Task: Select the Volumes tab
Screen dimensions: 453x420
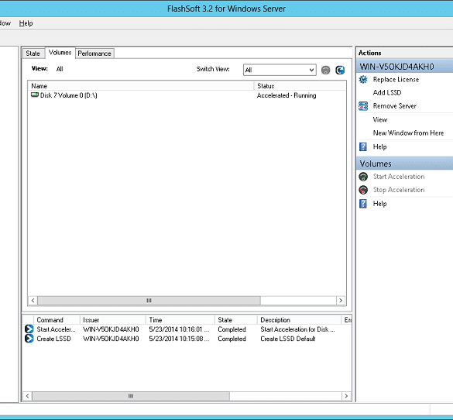Action: click(60, 53)
